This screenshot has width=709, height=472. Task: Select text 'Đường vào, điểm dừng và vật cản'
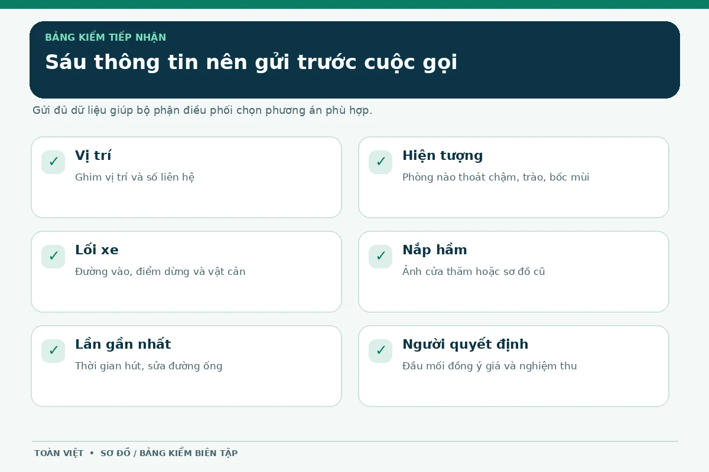pyautogui.click(x=160, y=271)
